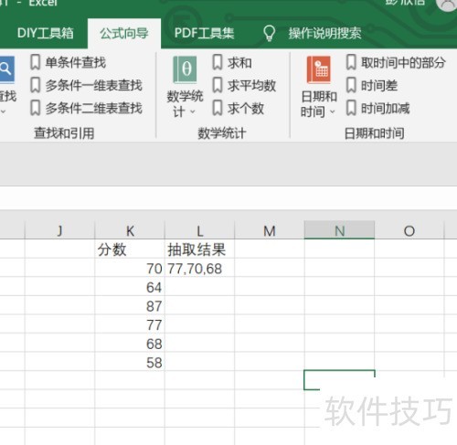The height and width of the screenshot is (445, 457).
Task: Choose the 时间加减 command
Action: 378,108
